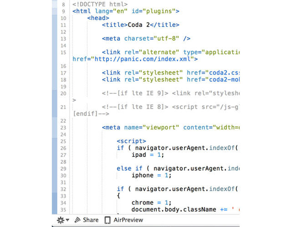292x227 pixels.
Task: Click the opening curly brace on line 33
Action: [119, 196]
